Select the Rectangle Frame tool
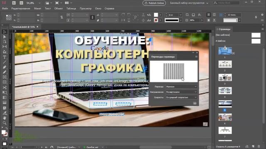The width and height of the screenshot is (266, 149). pos(5,77)
